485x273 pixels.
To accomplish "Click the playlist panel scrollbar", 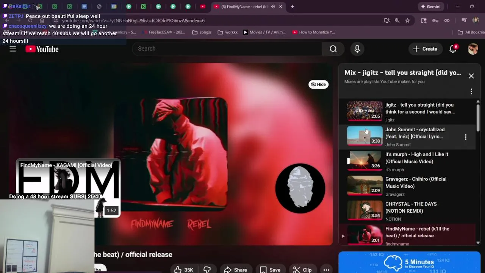I will [478, 118].
